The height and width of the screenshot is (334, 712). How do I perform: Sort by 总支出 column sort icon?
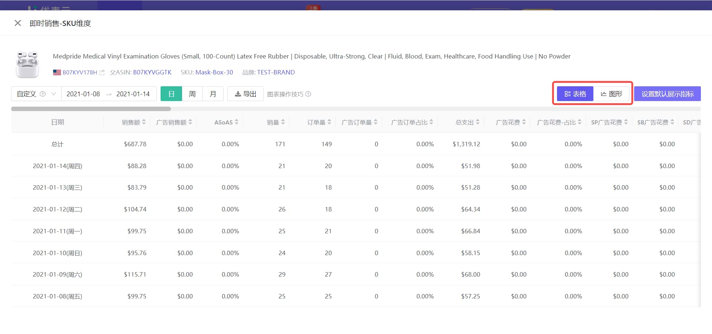point(478,122)
